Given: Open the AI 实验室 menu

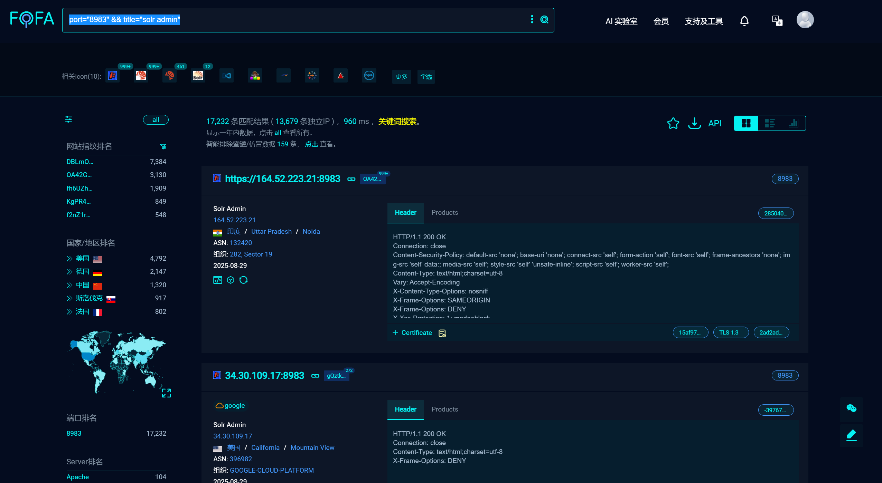Looking at the screenshot, I should tap(621, 21).
